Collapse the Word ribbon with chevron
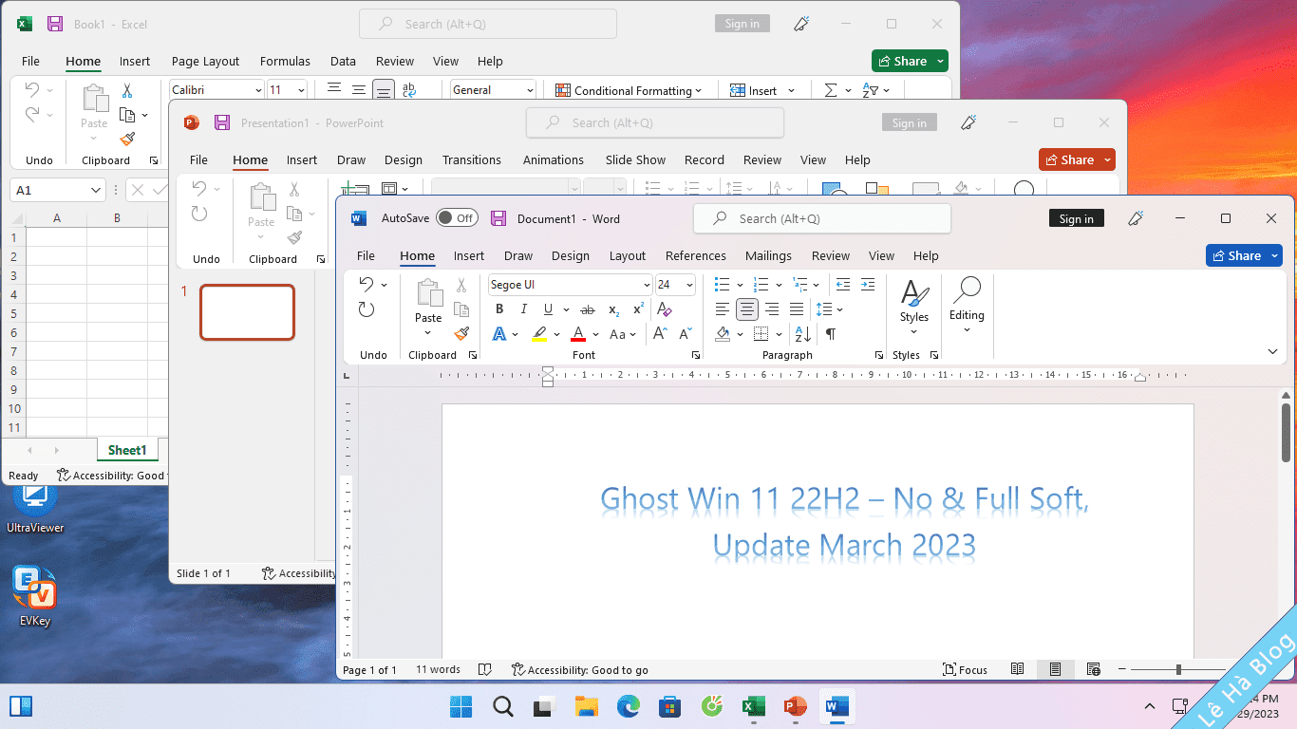 tap(1273, 351)
